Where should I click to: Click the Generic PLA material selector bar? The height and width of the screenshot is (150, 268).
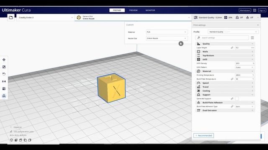coord(133,17)
